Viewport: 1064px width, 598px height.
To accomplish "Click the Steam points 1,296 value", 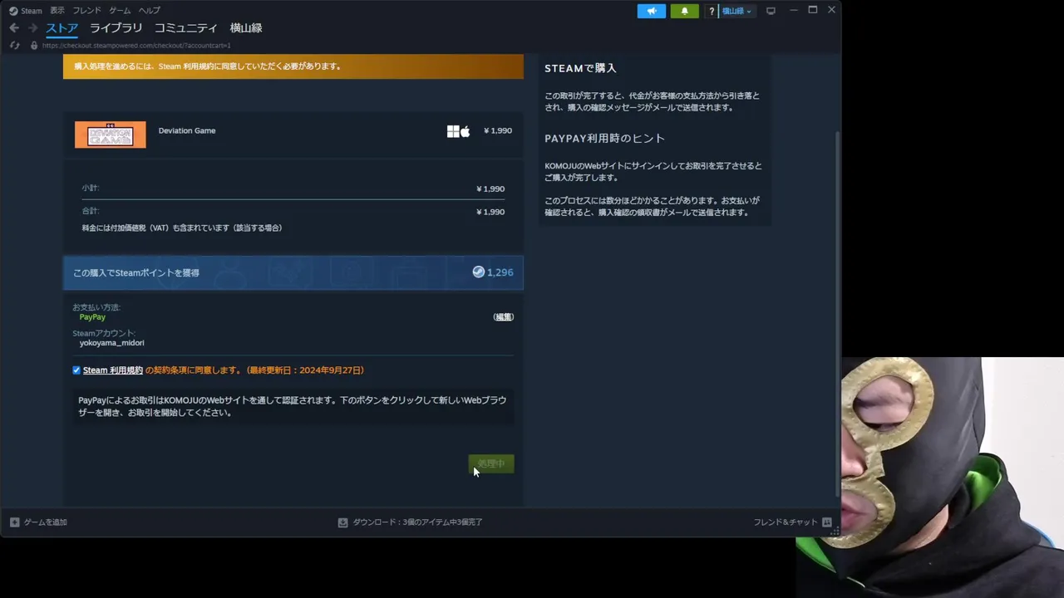I will point(500,272).
